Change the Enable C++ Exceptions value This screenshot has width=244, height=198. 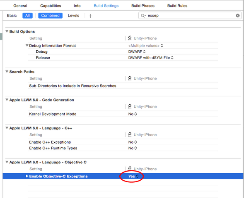pyautogui.click(x=133, y=142)
